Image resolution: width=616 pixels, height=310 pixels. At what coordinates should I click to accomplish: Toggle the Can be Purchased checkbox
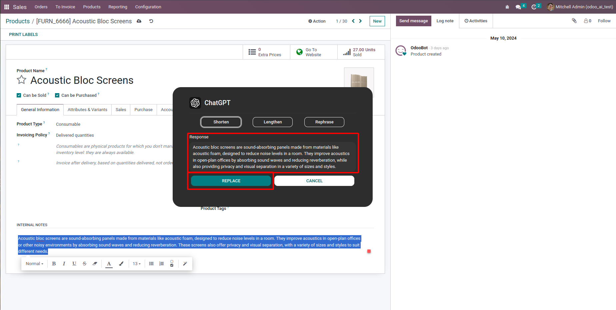[57, 95]
